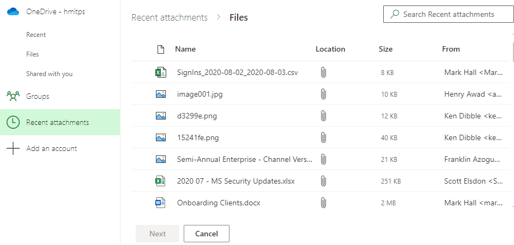Open Shared with you section
This screenshot has height=245, width=514.
[x=49, y=74]
